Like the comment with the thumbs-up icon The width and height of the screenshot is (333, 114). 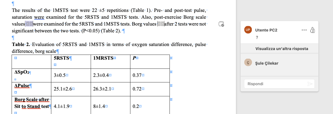[313, 30]
